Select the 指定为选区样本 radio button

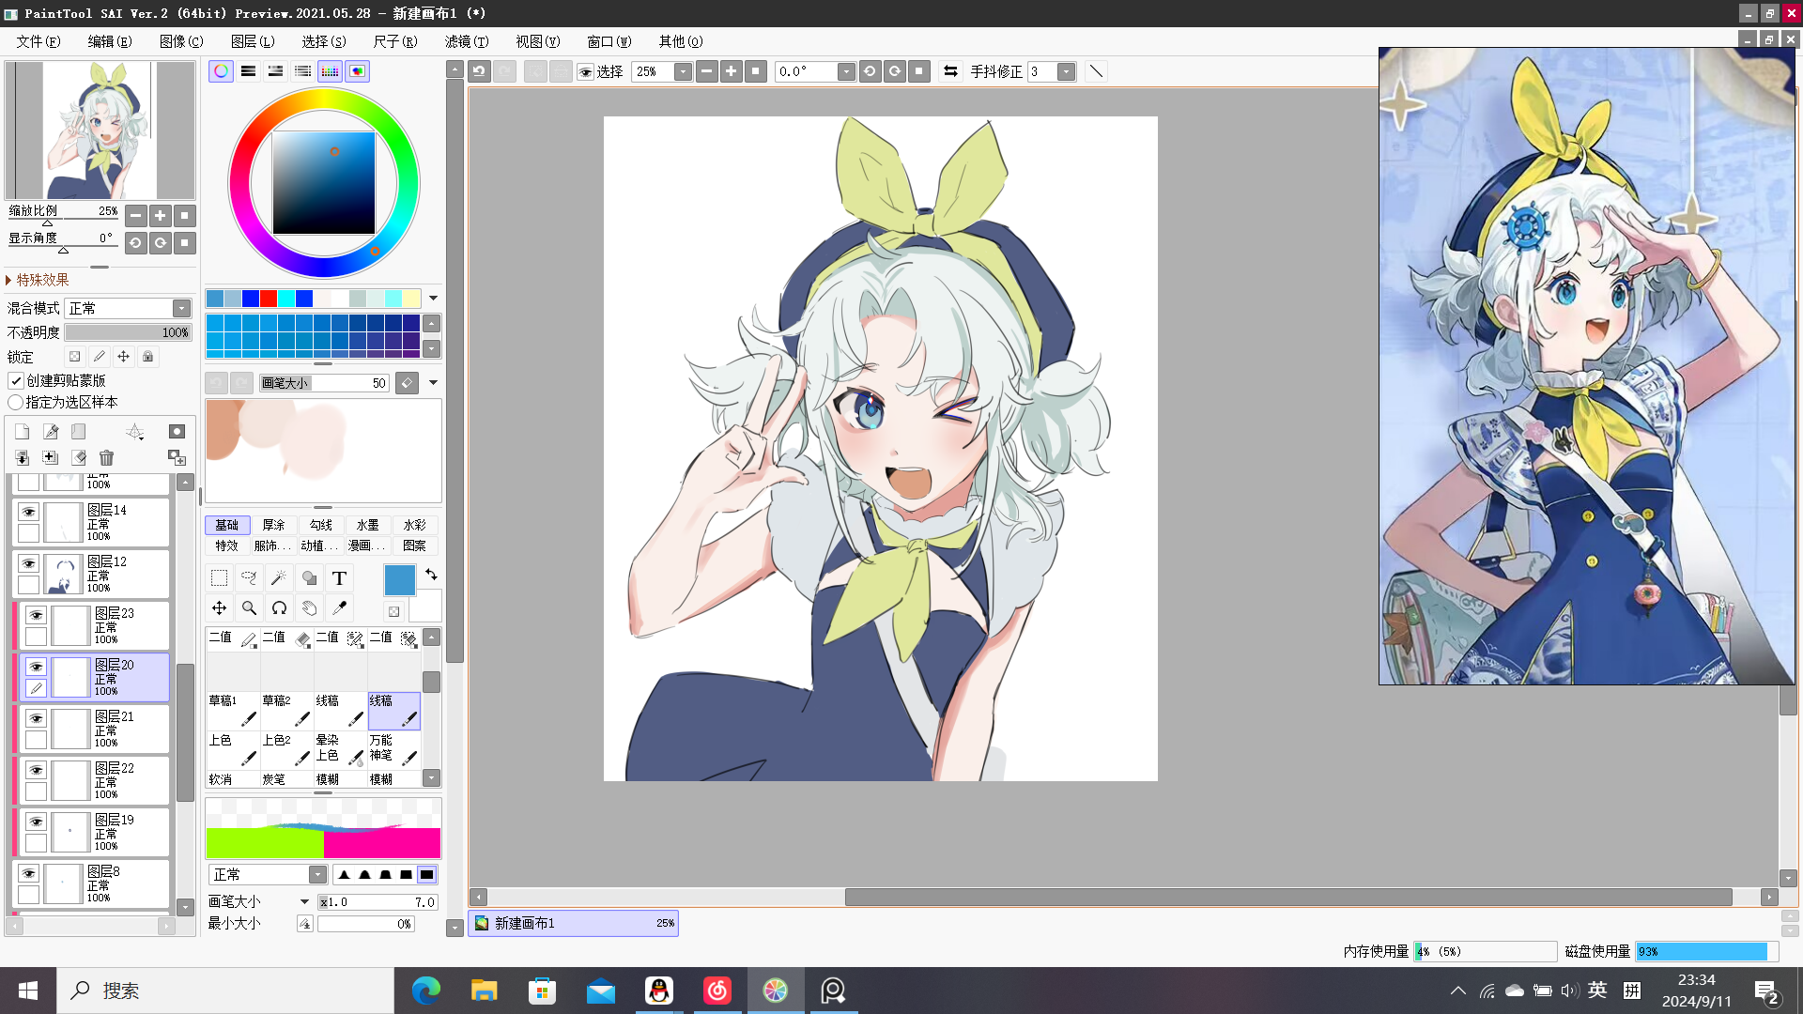[x=15, y=402]
